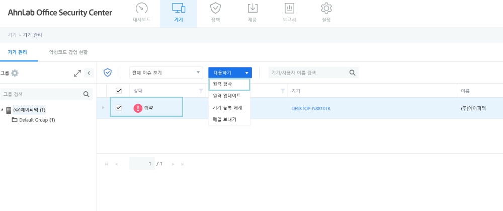Click the shield security status icon
The width and height of the screenshot is (503, 211).
(x=108, y=73)
